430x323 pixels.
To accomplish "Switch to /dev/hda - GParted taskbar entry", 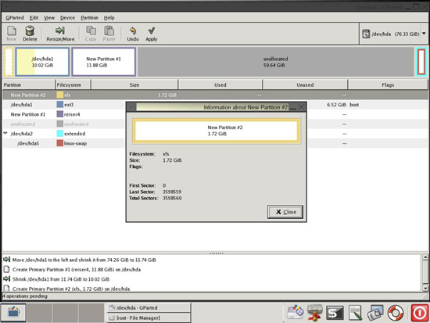I will (x=149, y=307).
